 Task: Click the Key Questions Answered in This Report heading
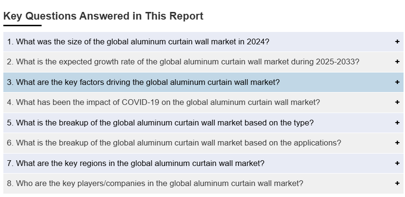pos(103,16)
